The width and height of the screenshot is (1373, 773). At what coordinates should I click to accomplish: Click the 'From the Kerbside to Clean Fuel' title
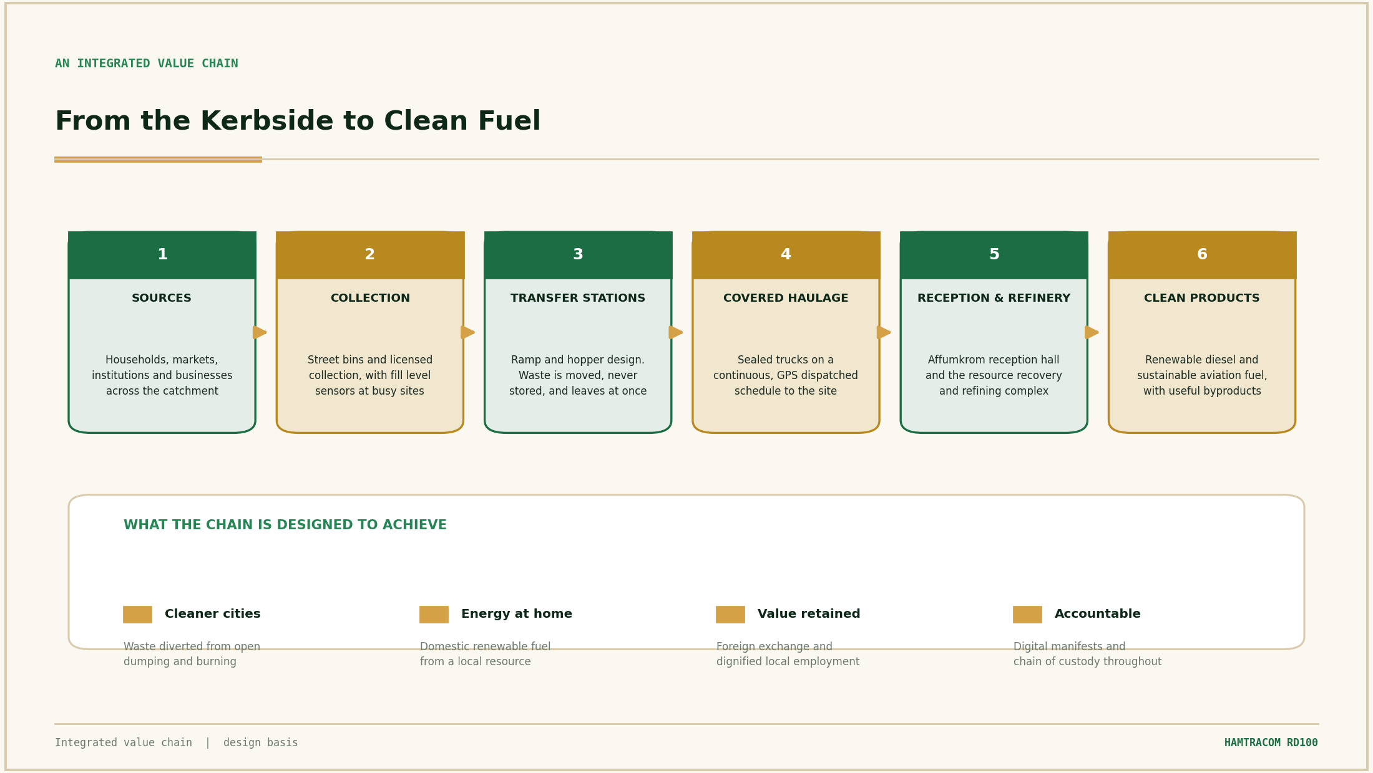click(298, 122)
